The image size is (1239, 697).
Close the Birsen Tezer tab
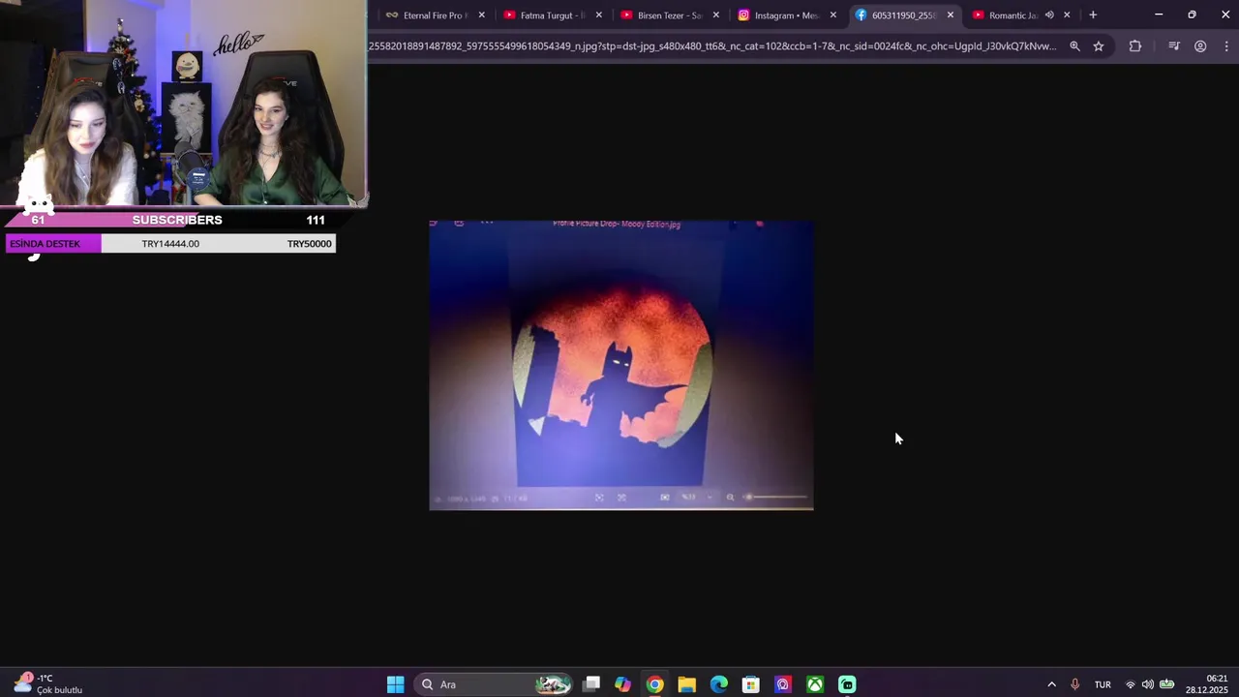[x=716, y=15]
